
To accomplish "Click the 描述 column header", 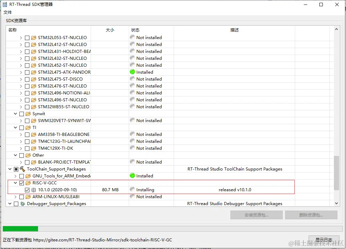I will (234, 30).
